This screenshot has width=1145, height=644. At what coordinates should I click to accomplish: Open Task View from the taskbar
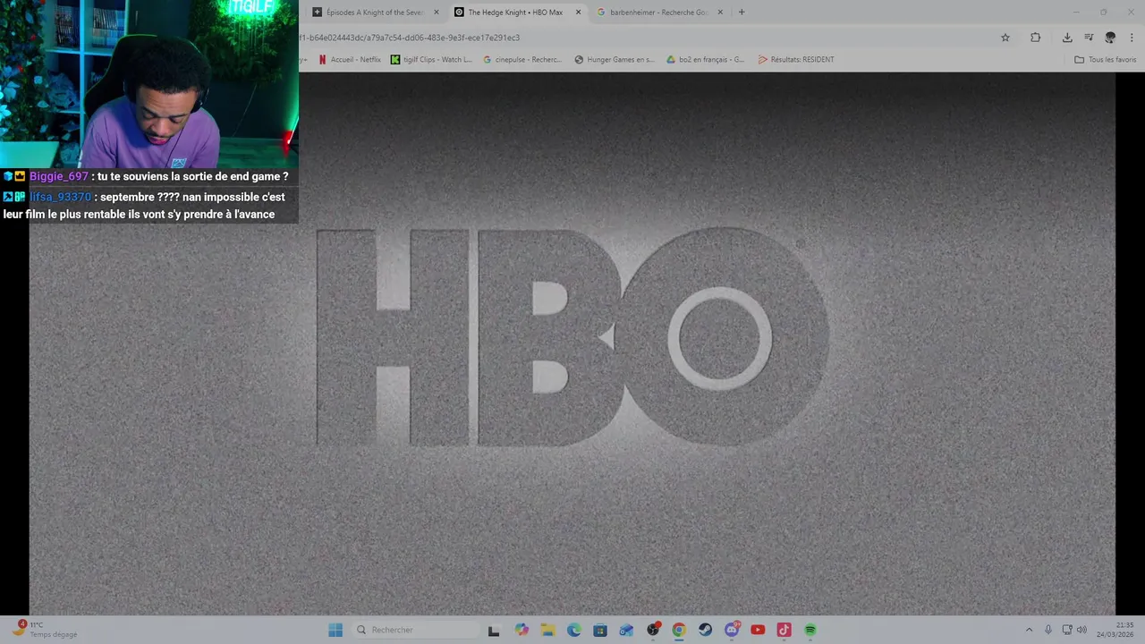(x=494, y=630)
